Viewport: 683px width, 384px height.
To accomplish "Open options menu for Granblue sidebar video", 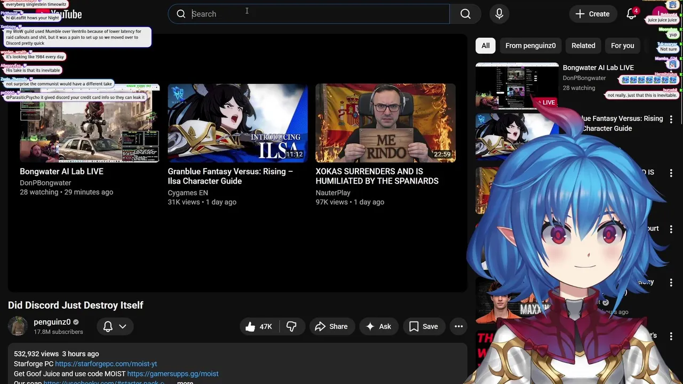I will point(671,119).
